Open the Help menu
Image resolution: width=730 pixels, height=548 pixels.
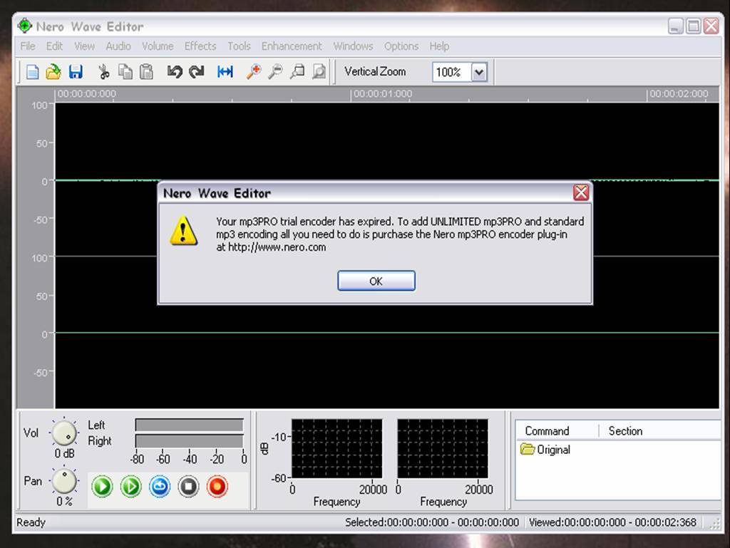[x=439, y=46]
